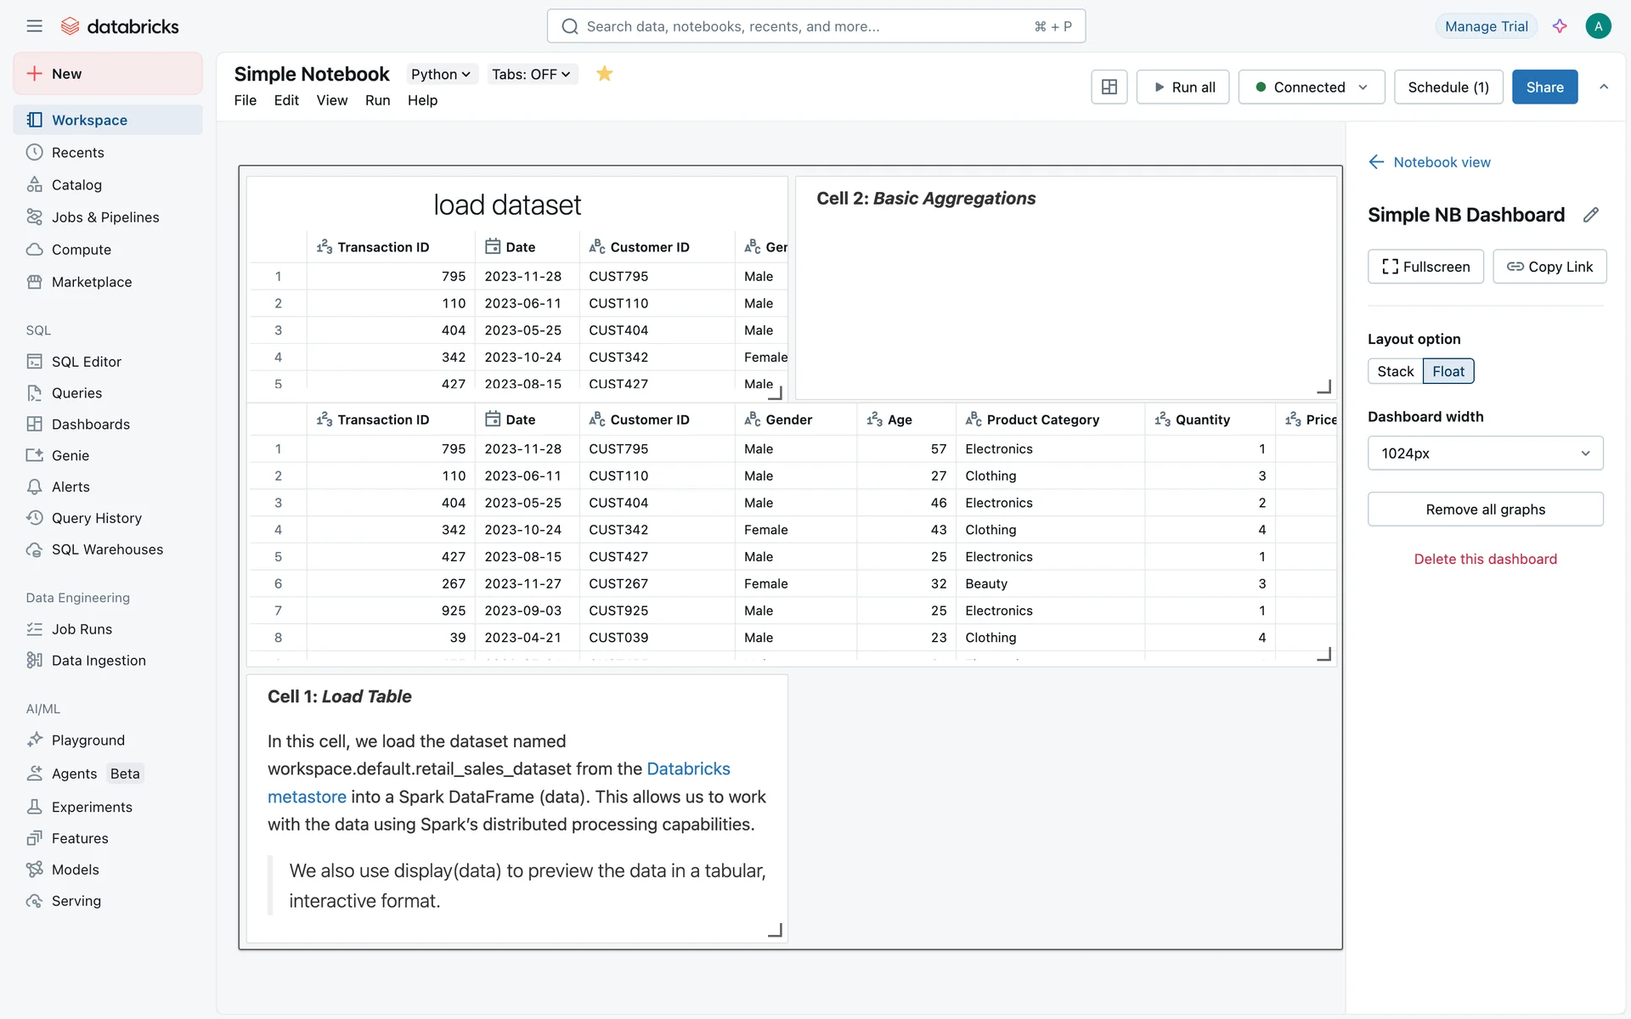The height and width of the screenshot is (1019, 1631).
Task: Edit dashboard title with pencil icon
Action: point(1590,215)
